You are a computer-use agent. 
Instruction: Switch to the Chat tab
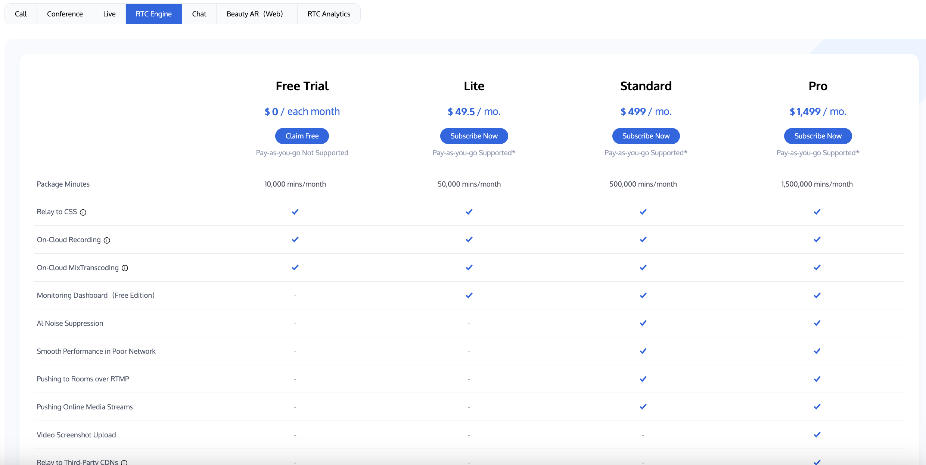coord(199,14)
